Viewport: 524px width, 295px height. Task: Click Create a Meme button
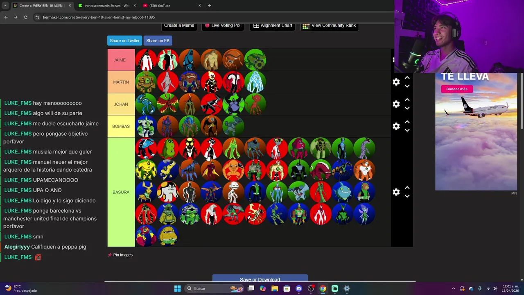point(179,25)
